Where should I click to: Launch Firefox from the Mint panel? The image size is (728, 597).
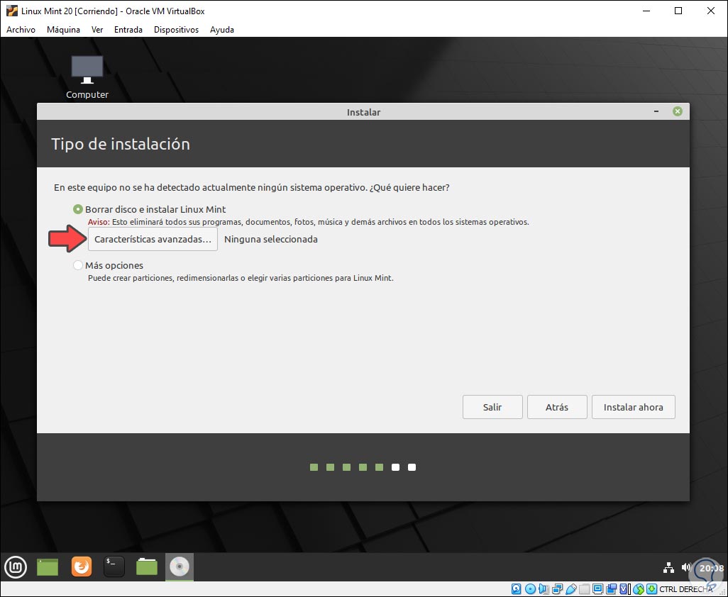tap(82, 567)
